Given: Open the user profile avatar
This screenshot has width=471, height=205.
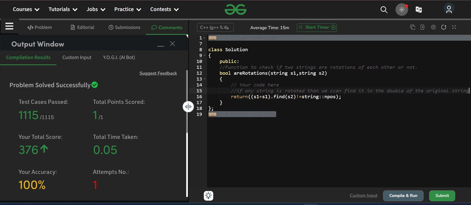Looking at the screenshot, I should coord(449,9).
